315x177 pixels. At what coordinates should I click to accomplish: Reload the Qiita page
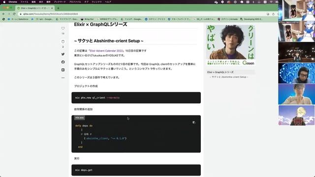(14, 14)
